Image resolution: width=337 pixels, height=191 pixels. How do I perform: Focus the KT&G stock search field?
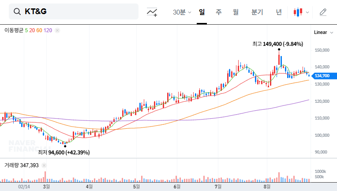(x=74, y=11)
